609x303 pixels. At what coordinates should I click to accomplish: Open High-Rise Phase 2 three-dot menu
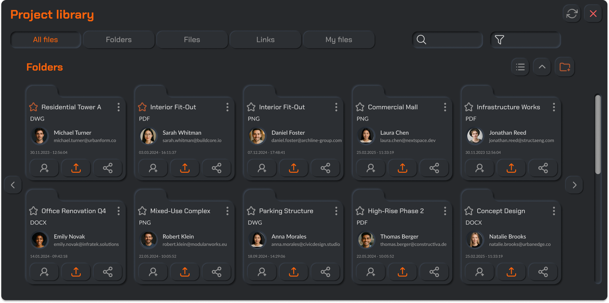pos(445,211)
